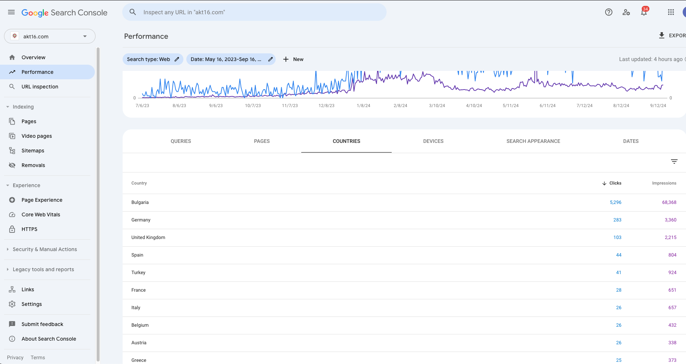Select the Spain row

404,255
